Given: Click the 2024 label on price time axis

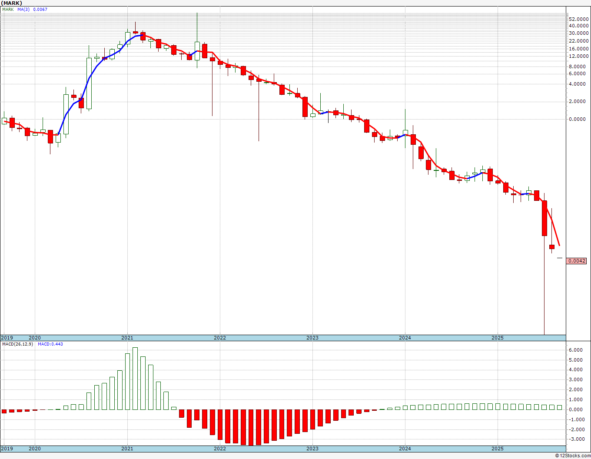Looking at the screenshot, I should [x=405, y=338].
